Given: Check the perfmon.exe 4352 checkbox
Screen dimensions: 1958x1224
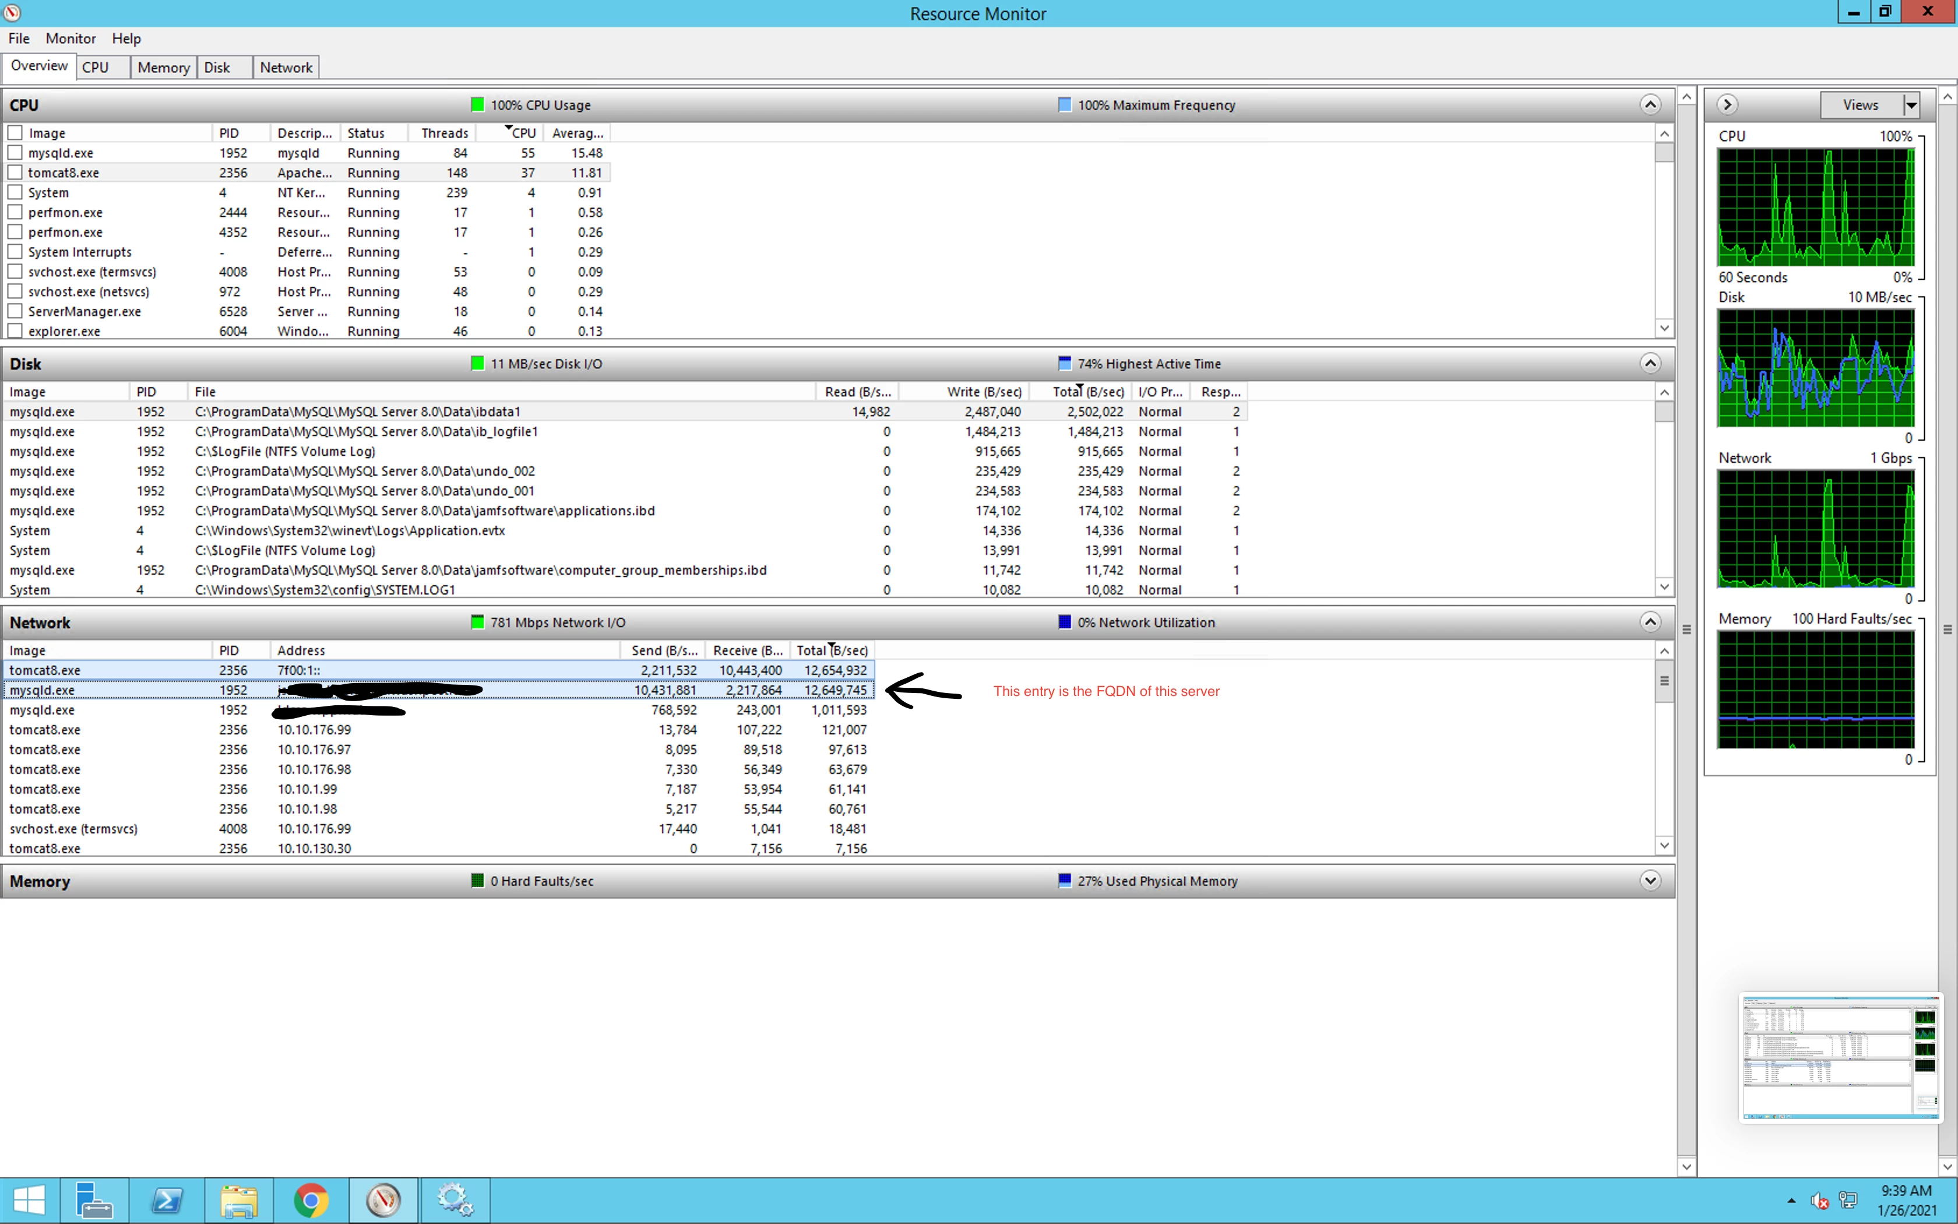Looking at the screenshot, I should 15,231.
